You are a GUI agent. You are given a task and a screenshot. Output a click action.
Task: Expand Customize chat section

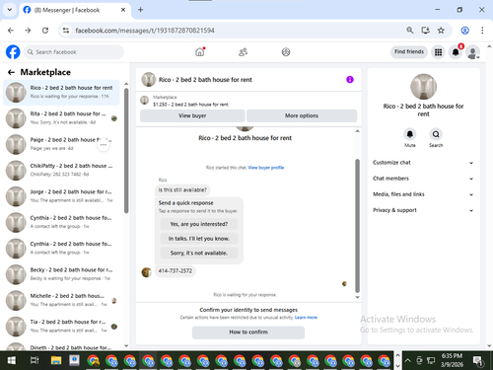tap(423, 163)
